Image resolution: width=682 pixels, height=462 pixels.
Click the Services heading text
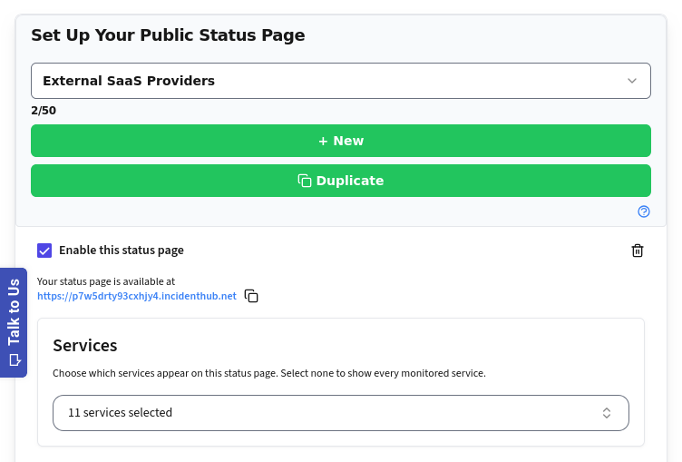pos(85,345)
